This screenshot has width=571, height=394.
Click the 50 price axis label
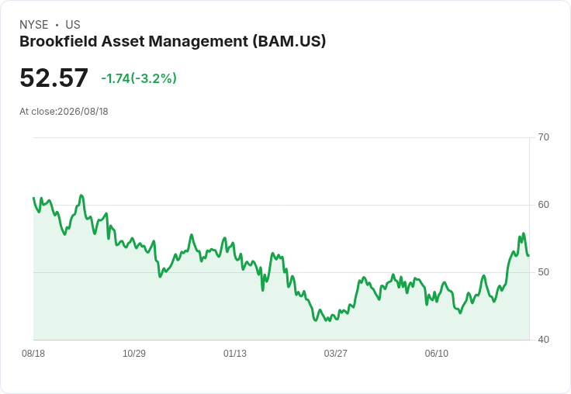click(543, 272)
